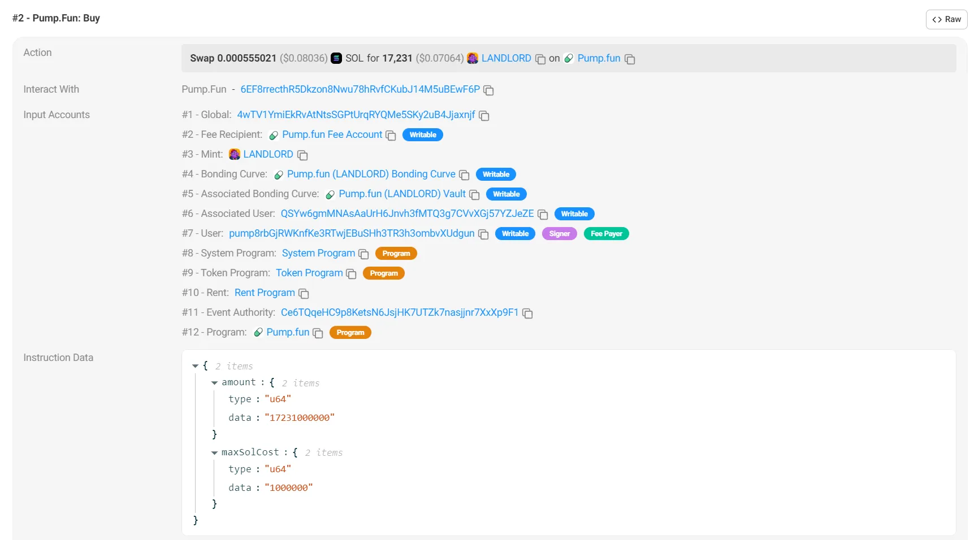Open the System Program link
Image resolution: width=970 pixels, height=540 pixels.
tap(318, 253)
